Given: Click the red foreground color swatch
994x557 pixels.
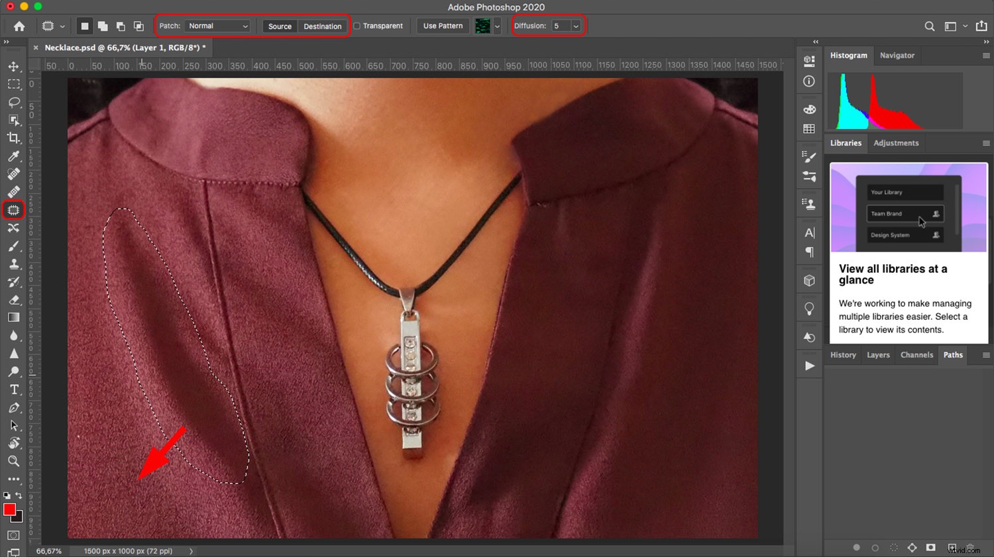Looking at the screenshot, I should (9, 511).
